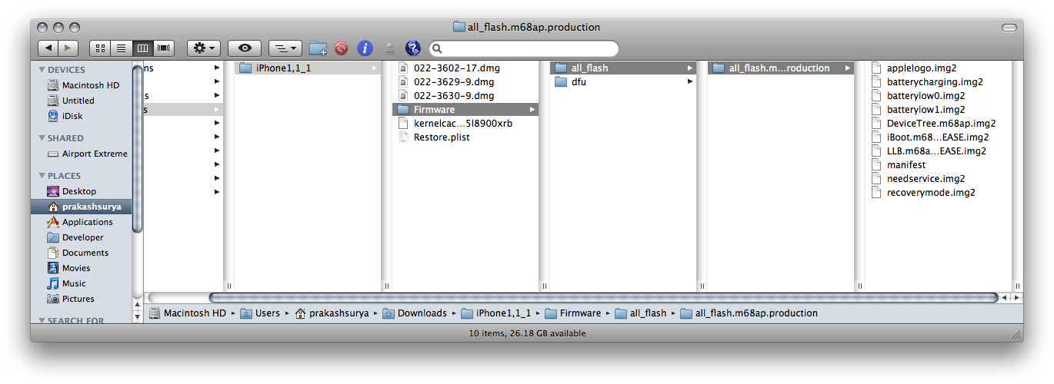Open the arrange-by dropdown in toolbar
The image size is (1054, 384).
[x=285, y=48]
